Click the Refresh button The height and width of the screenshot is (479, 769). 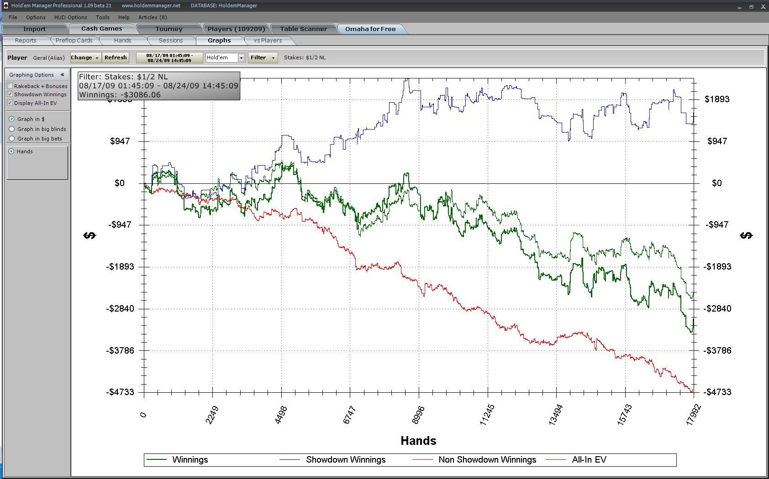coord(116,57)
